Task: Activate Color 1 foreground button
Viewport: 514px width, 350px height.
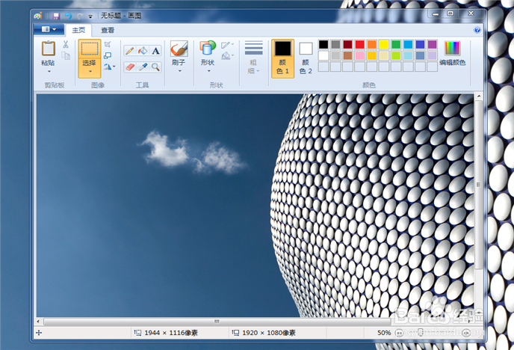Action: 283,58
